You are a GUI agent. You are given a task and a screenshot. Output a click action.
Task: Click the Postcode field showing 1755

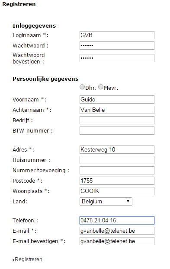117,180
